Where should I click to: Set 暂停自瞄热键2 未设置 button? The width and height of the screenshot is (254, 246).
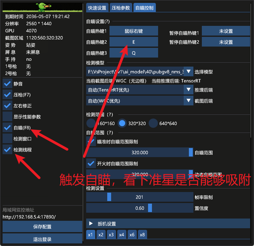226,42
